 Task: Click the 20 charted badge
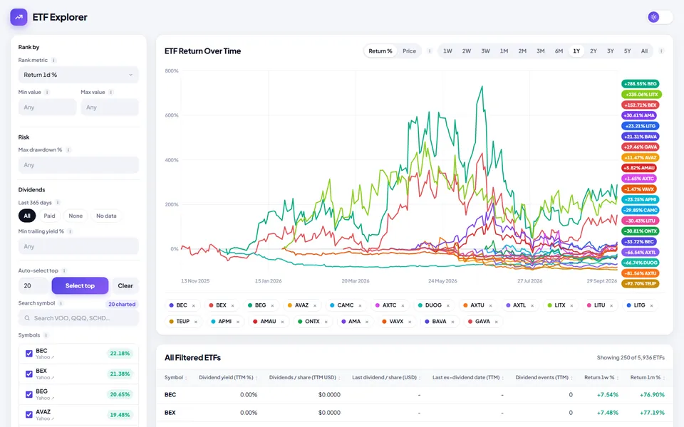[x=122, y=304]
